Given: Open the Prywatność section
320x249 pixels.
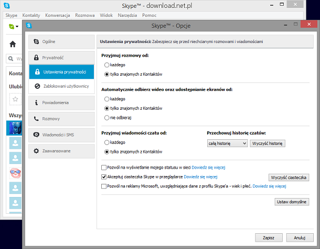Looking at the screenshot, I should pyautogui.click(x=61, y=58).
